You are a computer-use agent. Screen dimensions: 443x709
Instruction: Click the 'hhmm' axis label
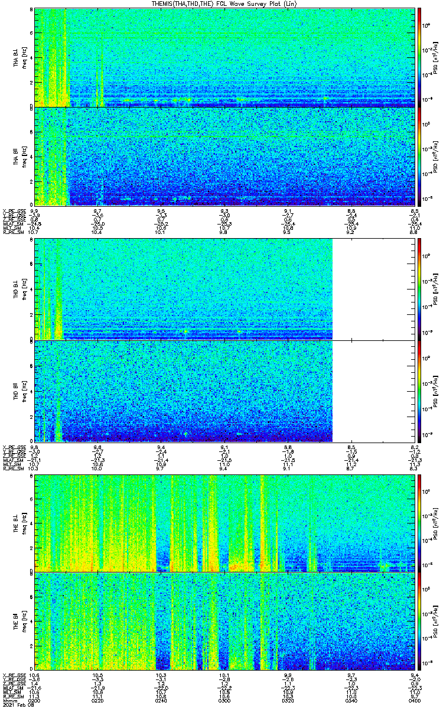(9, 700)
